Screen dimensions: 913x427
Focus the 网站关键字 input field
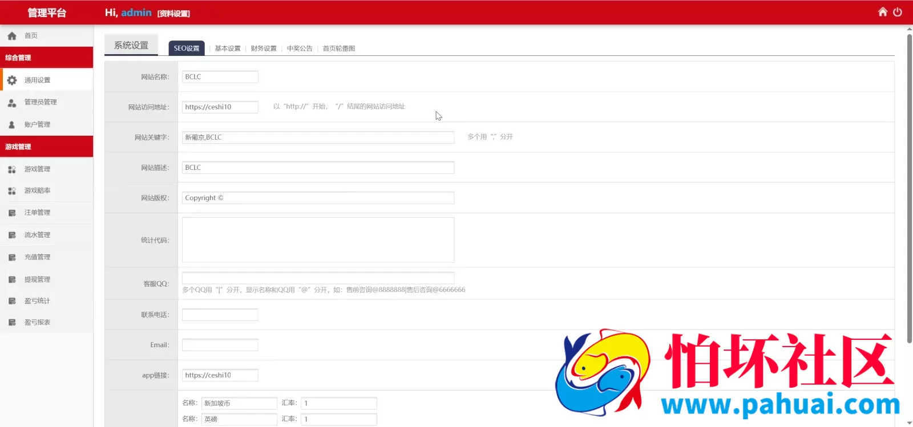coord(318,137)
